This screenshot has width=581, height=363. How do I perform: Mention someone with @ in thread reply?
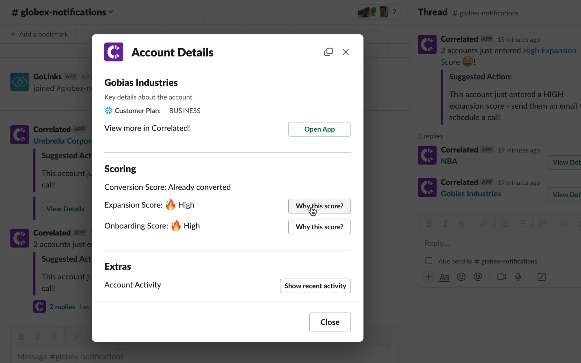click(478, 277)
